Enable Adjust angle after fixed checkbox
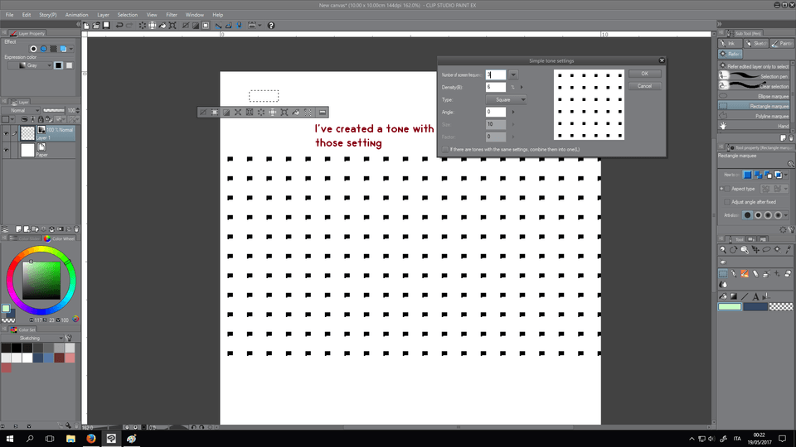 pyautogui.click(x=727, y=202)
